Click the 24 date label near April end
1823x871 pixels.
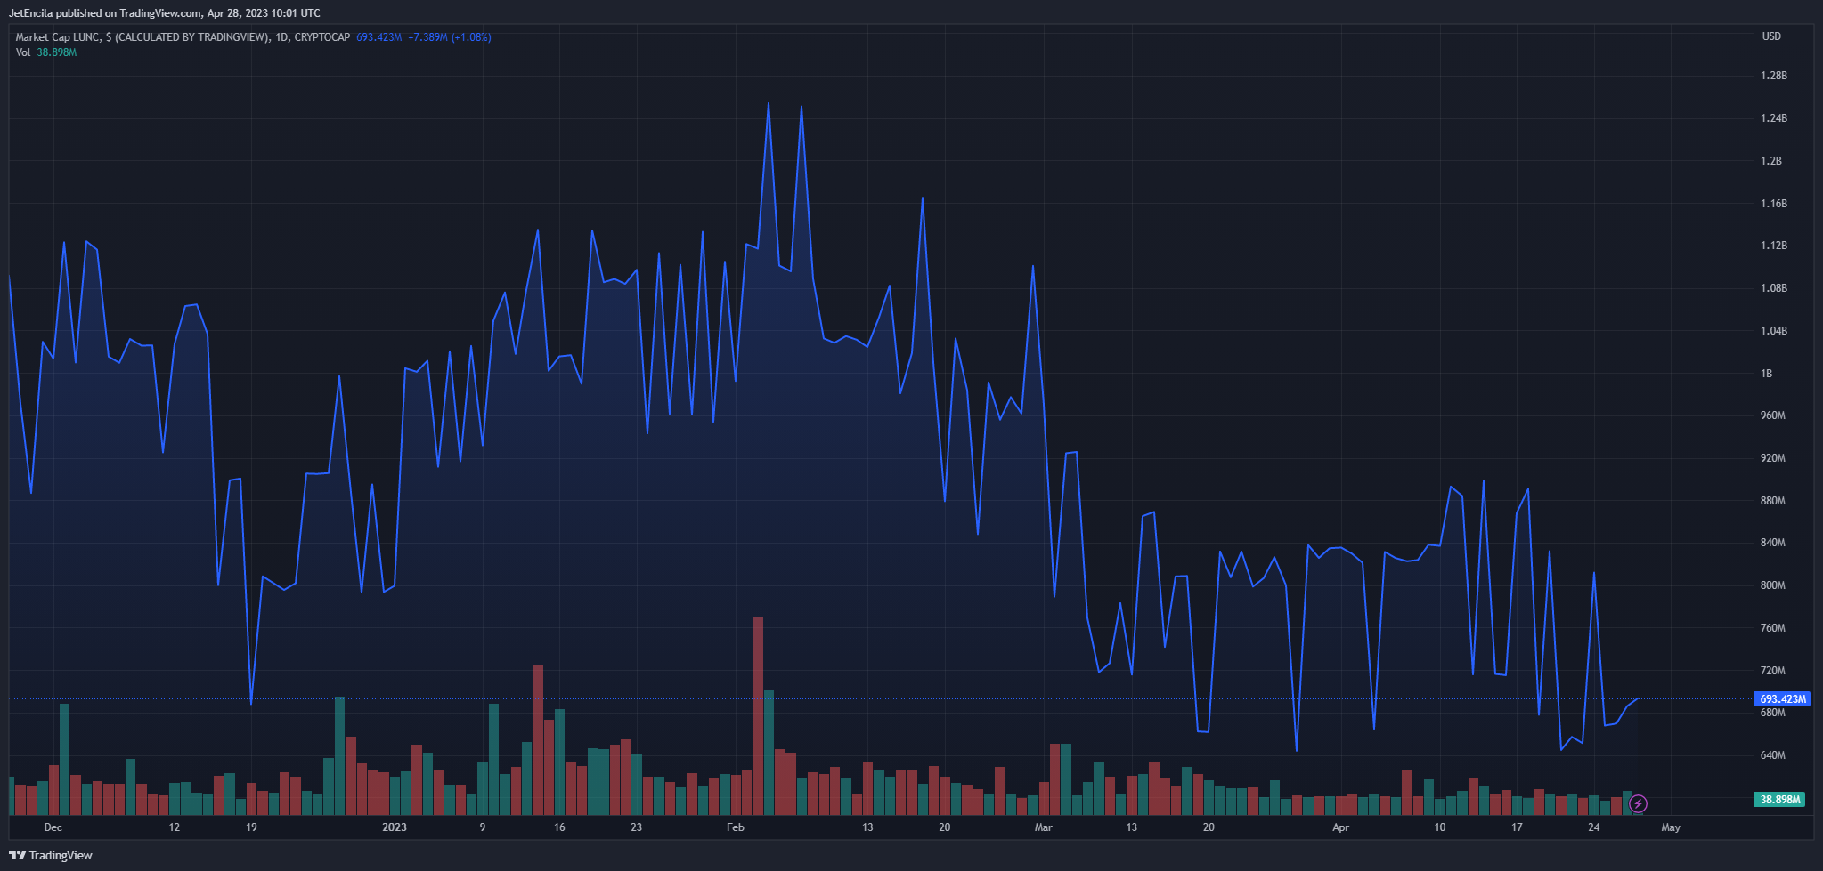coord(1594,827)
